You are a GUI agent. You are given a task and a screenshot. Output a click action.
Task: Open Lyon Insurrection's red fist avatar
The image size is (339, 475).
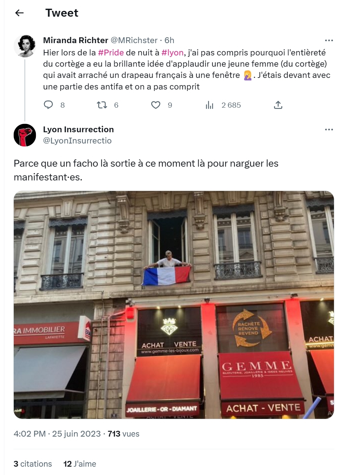coord(25,135)
